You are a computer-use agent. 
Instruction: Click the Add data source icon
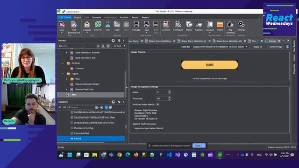click(x=146, y=24)
